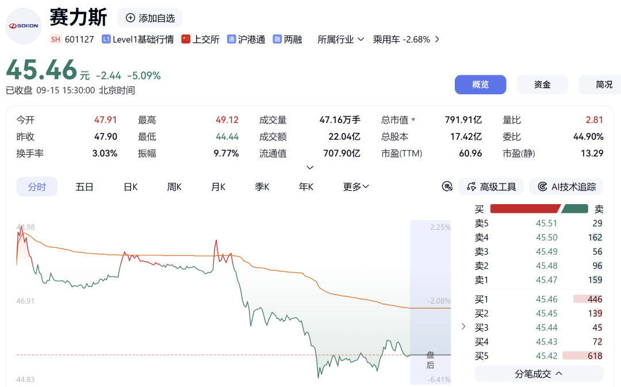The image size is (621, 387).
Task: Toggle the 总市值 dropdown triangle
Action: [x=413, y=120]
